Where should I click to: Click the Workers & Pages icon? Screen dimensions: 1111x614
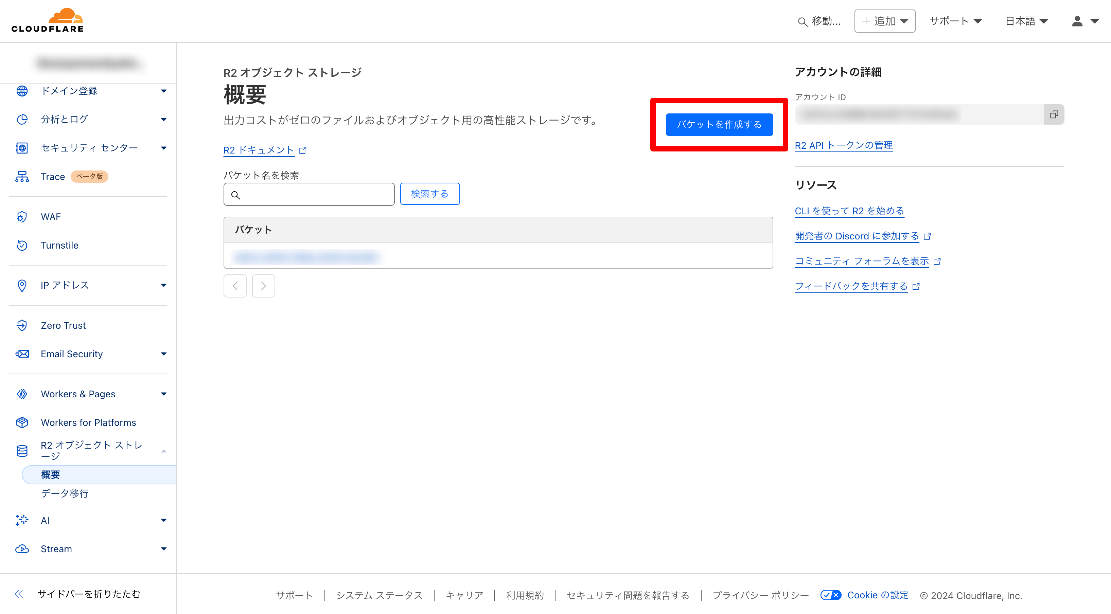click(22, 394)
